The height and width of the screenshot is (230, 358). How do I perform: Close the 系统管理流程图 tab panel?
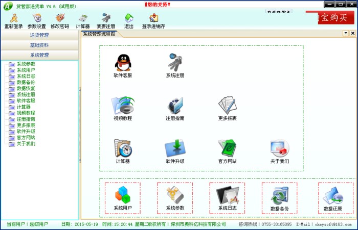[x=353, y=33]
